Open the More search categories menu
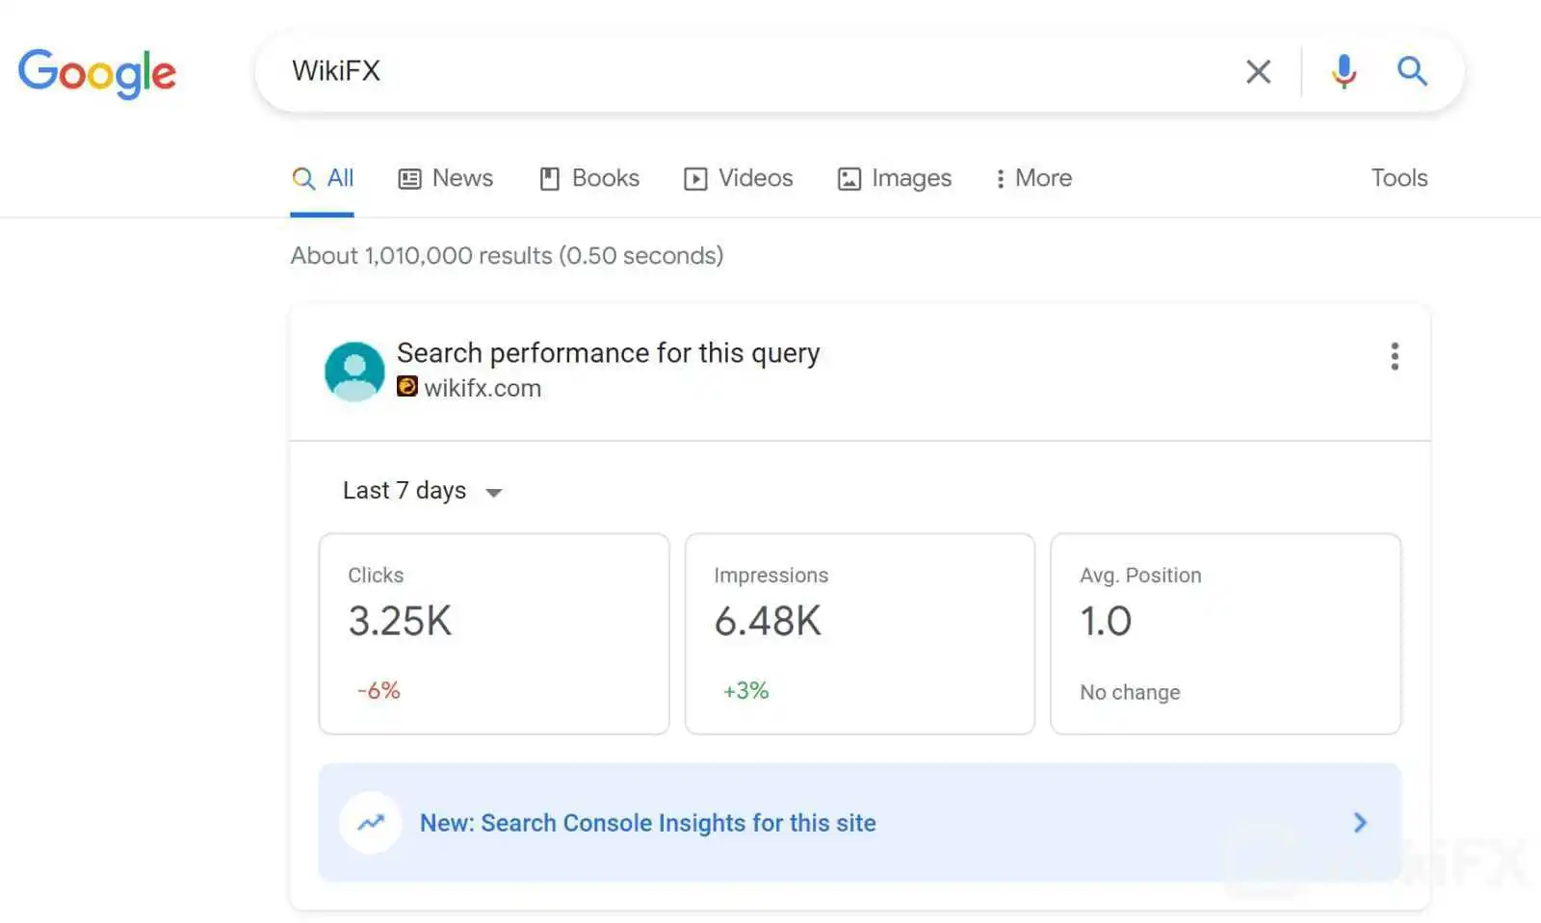The image size is (1541, 923). tap(1033, 178)
